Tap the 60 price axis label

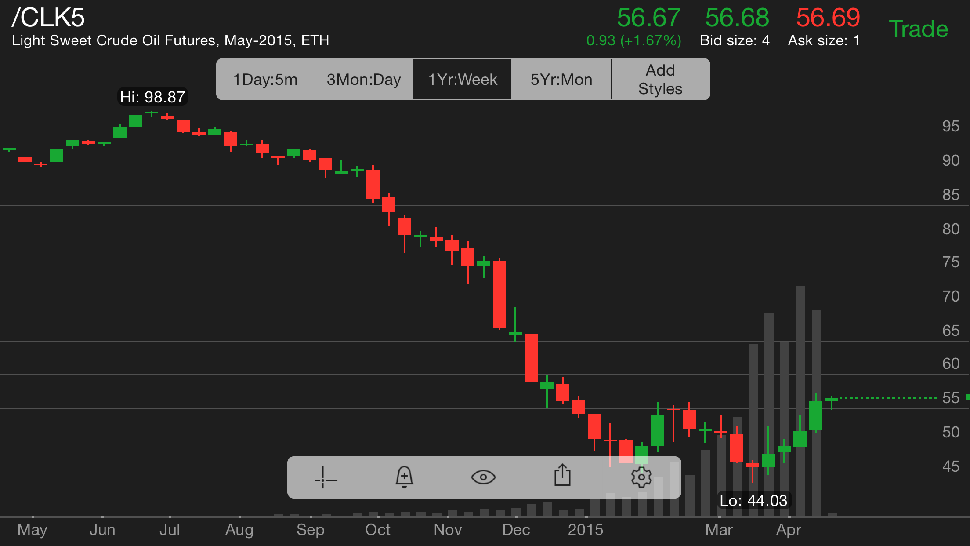[951, 364]
